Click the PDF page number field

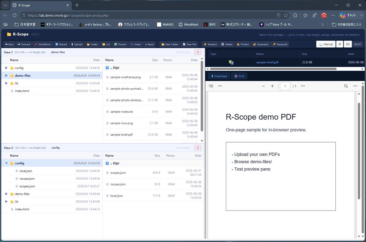tap(285, 86)
